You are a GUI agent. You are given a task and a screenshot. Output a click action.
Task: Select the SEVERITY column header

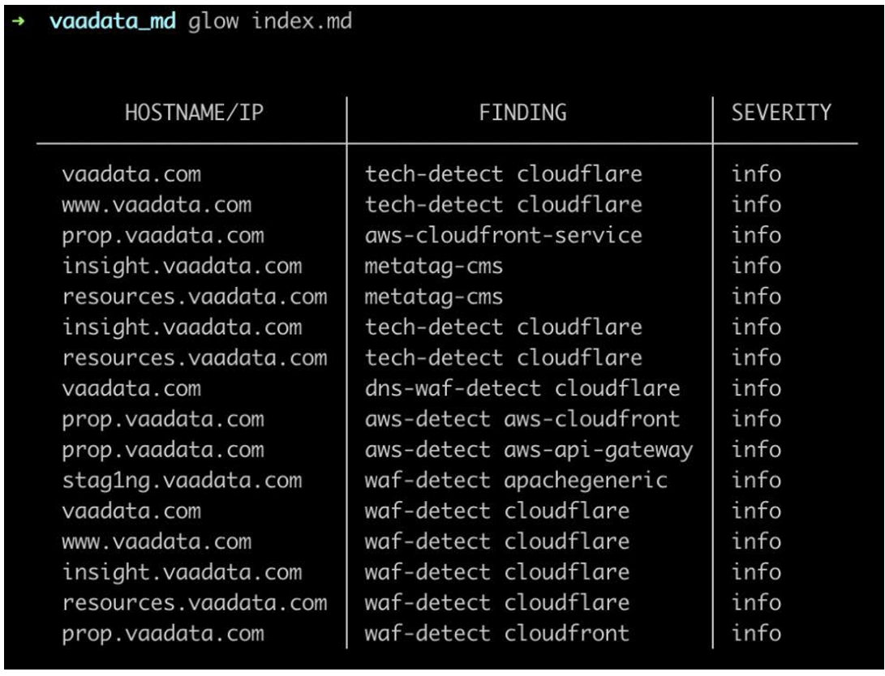pyautogui.click(x=781, y=113)
